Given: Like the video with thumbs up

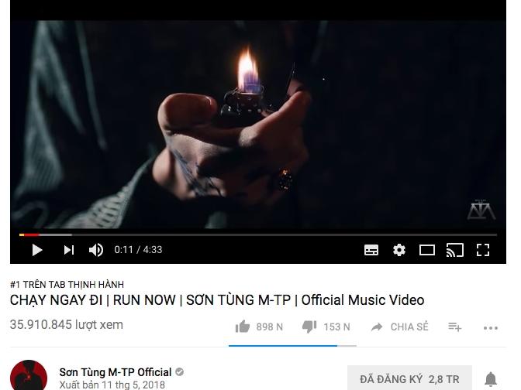Looking at the screenshot, I should tap(243, 327).
